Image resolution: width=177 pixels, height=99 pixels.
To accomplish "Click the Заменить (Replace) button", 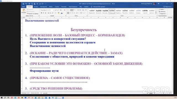I will 162,12.
